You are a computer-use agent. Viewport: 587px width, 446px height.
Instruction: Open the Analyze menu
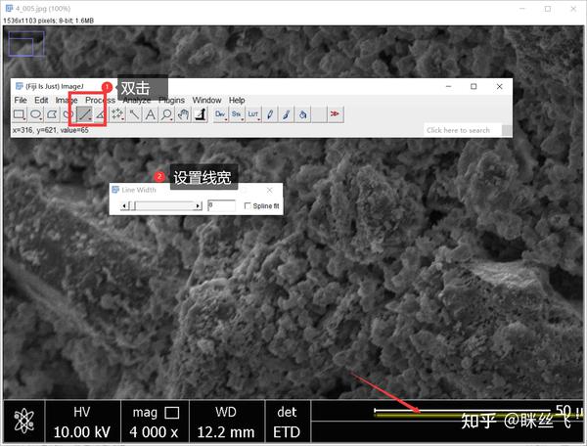[137, 101]
